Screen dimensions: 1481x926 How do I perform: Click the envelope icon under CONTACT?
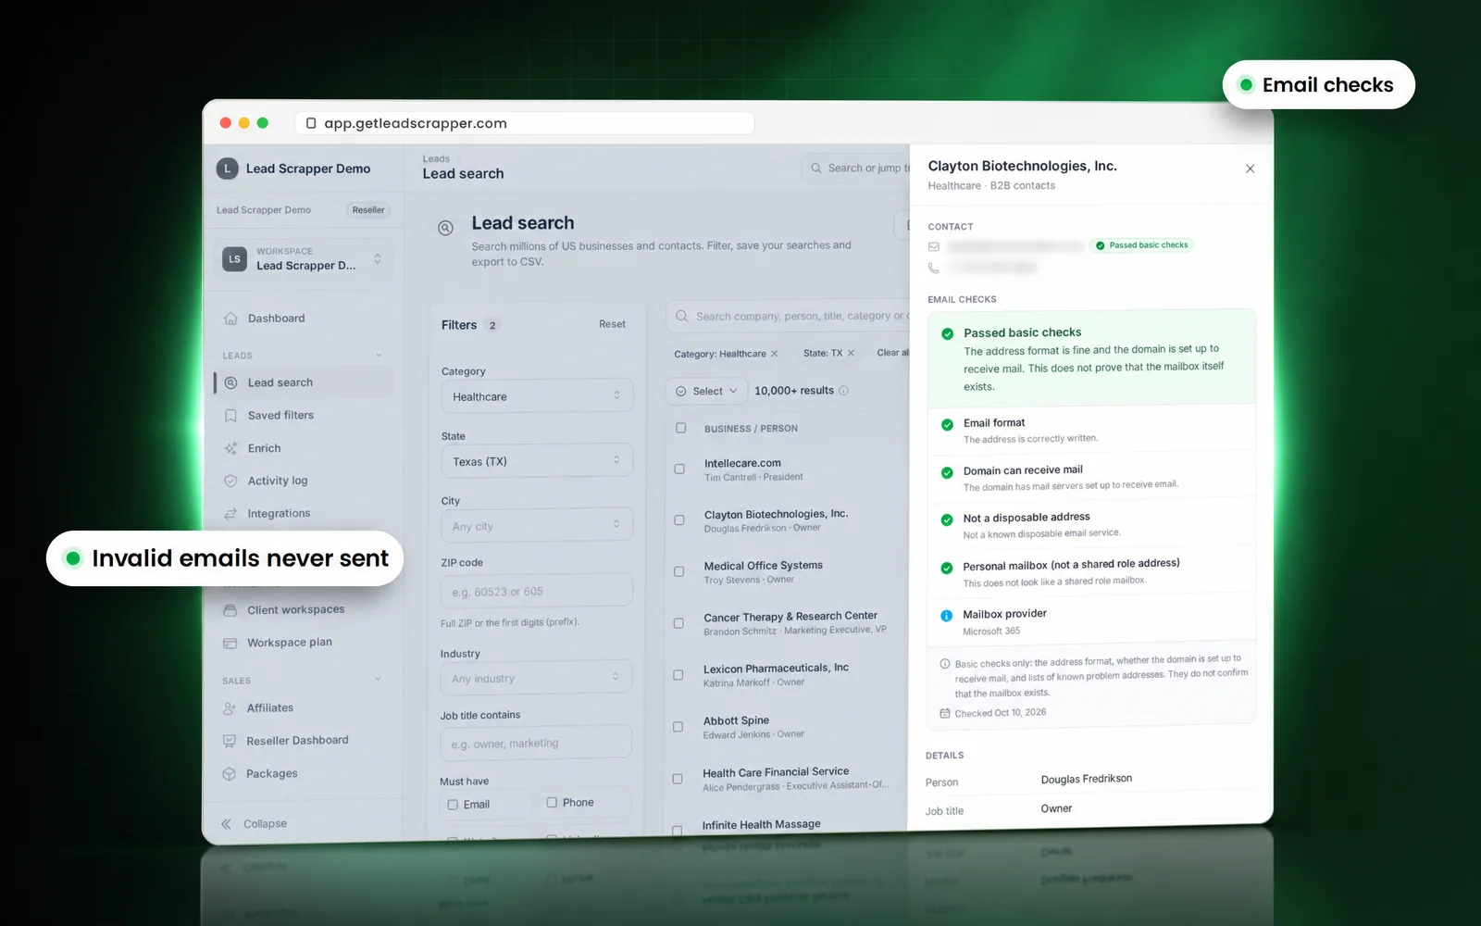(x=934, y=246)
